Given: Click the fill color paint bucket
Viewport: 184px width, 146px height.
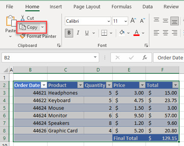Looking at the screenshot, I should [122, 33].
